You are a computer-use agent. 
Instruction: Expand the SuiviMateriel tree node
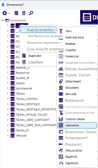click(8, 88)
